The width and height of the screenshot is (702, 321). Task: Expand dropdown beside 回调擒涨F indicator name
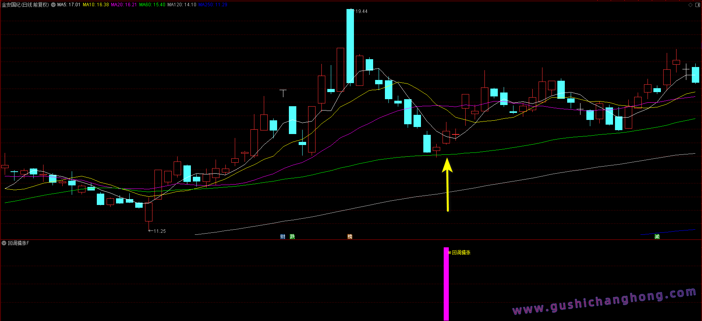click(x=4, y=243)
